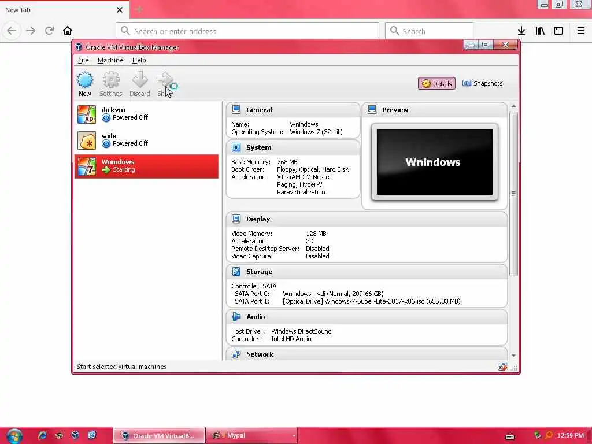This screenshot has height=444, width=592.
Task: Go back with the browser back arrow
Action: (12, 31)
